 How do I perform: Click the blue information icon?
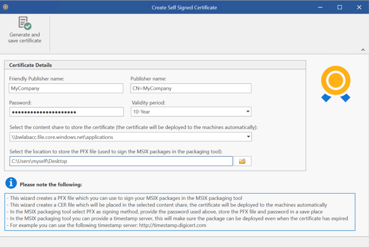tap(11, 183)
